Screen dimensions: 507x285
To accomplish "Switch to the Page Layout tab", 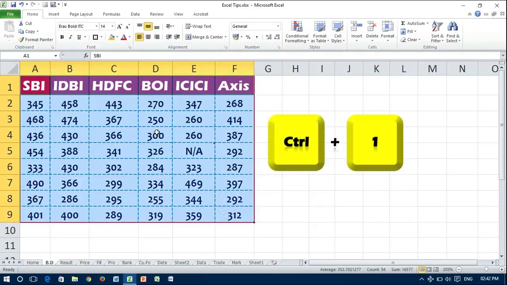I will [81, 14].
